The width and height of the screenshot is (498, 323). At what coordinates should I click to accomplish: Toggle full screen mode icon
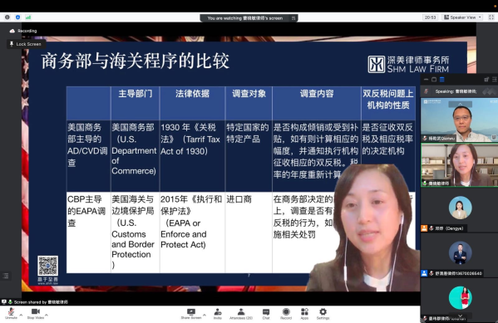[x=491, y=17]
